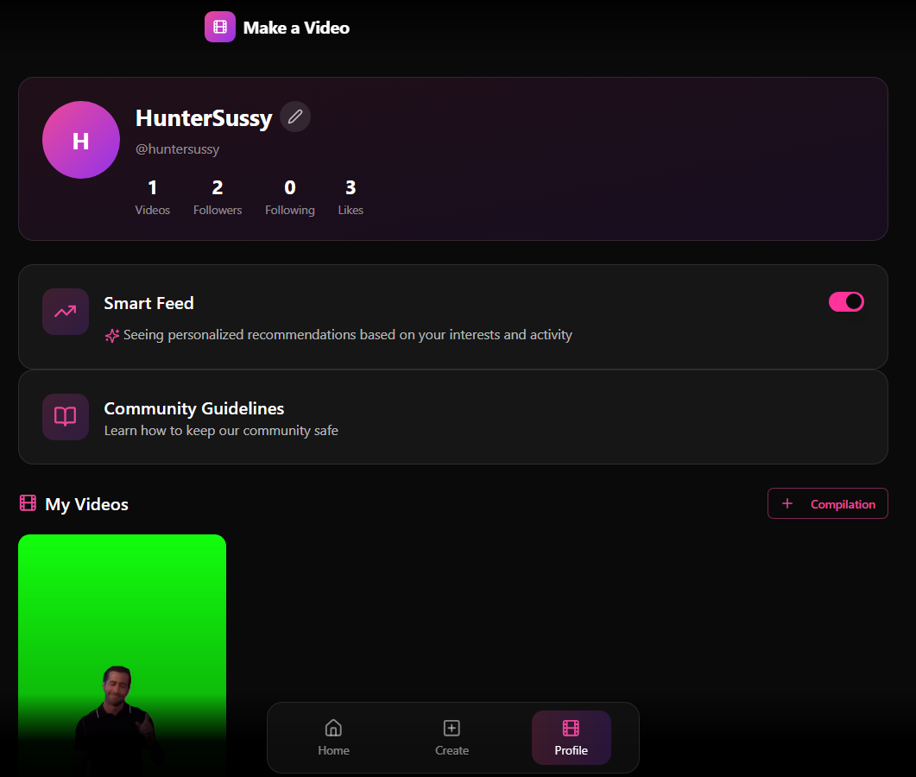Image resolution: width=916 pixels, height=777 pixels.
Task: Click the Make a Video film icon
Action: (219, 27)
